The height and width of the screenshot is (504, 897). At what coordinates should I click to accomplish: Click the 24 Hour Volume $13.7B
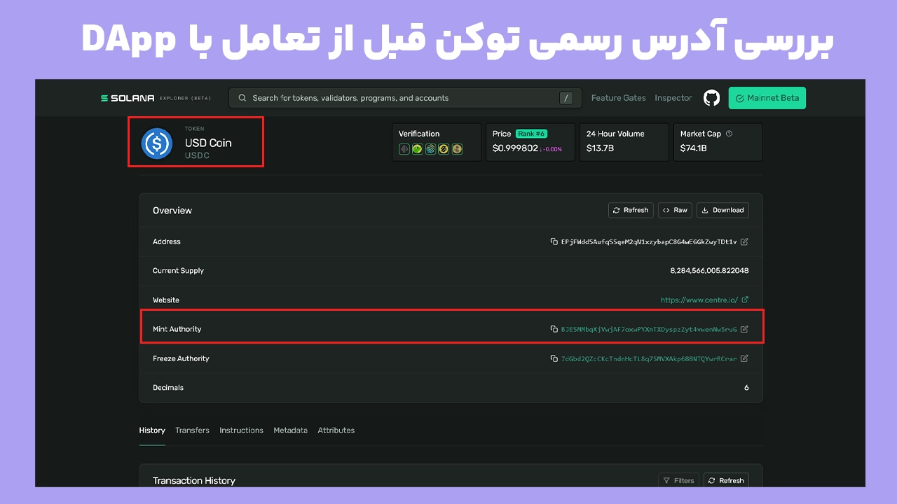[600, 148]
